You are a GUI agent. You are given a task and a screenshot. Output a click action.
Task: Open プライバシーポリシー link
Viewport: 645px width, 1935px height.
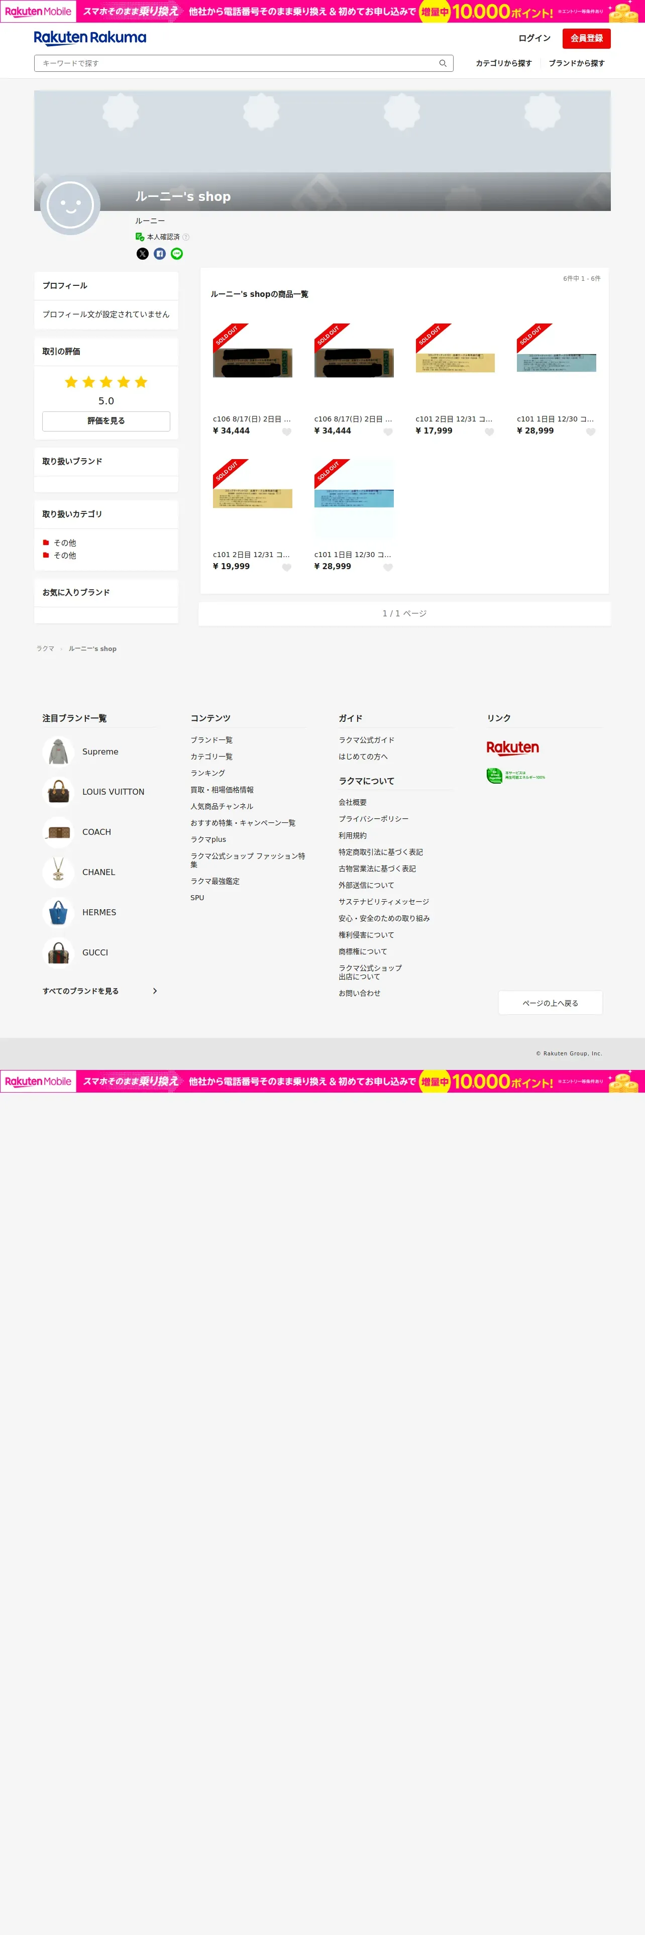click(x=374, y=819)
